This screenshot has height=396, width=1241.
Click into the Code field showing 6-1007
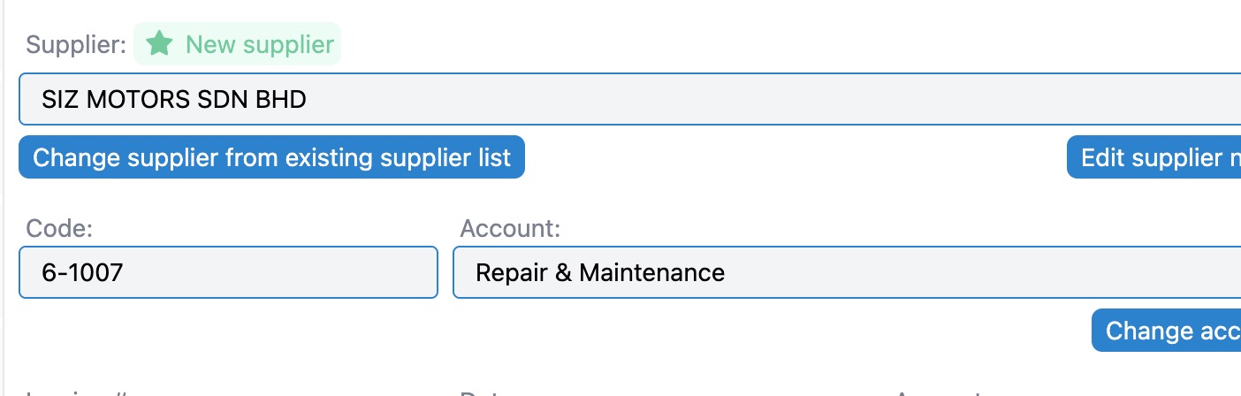(x=228, y=272)
